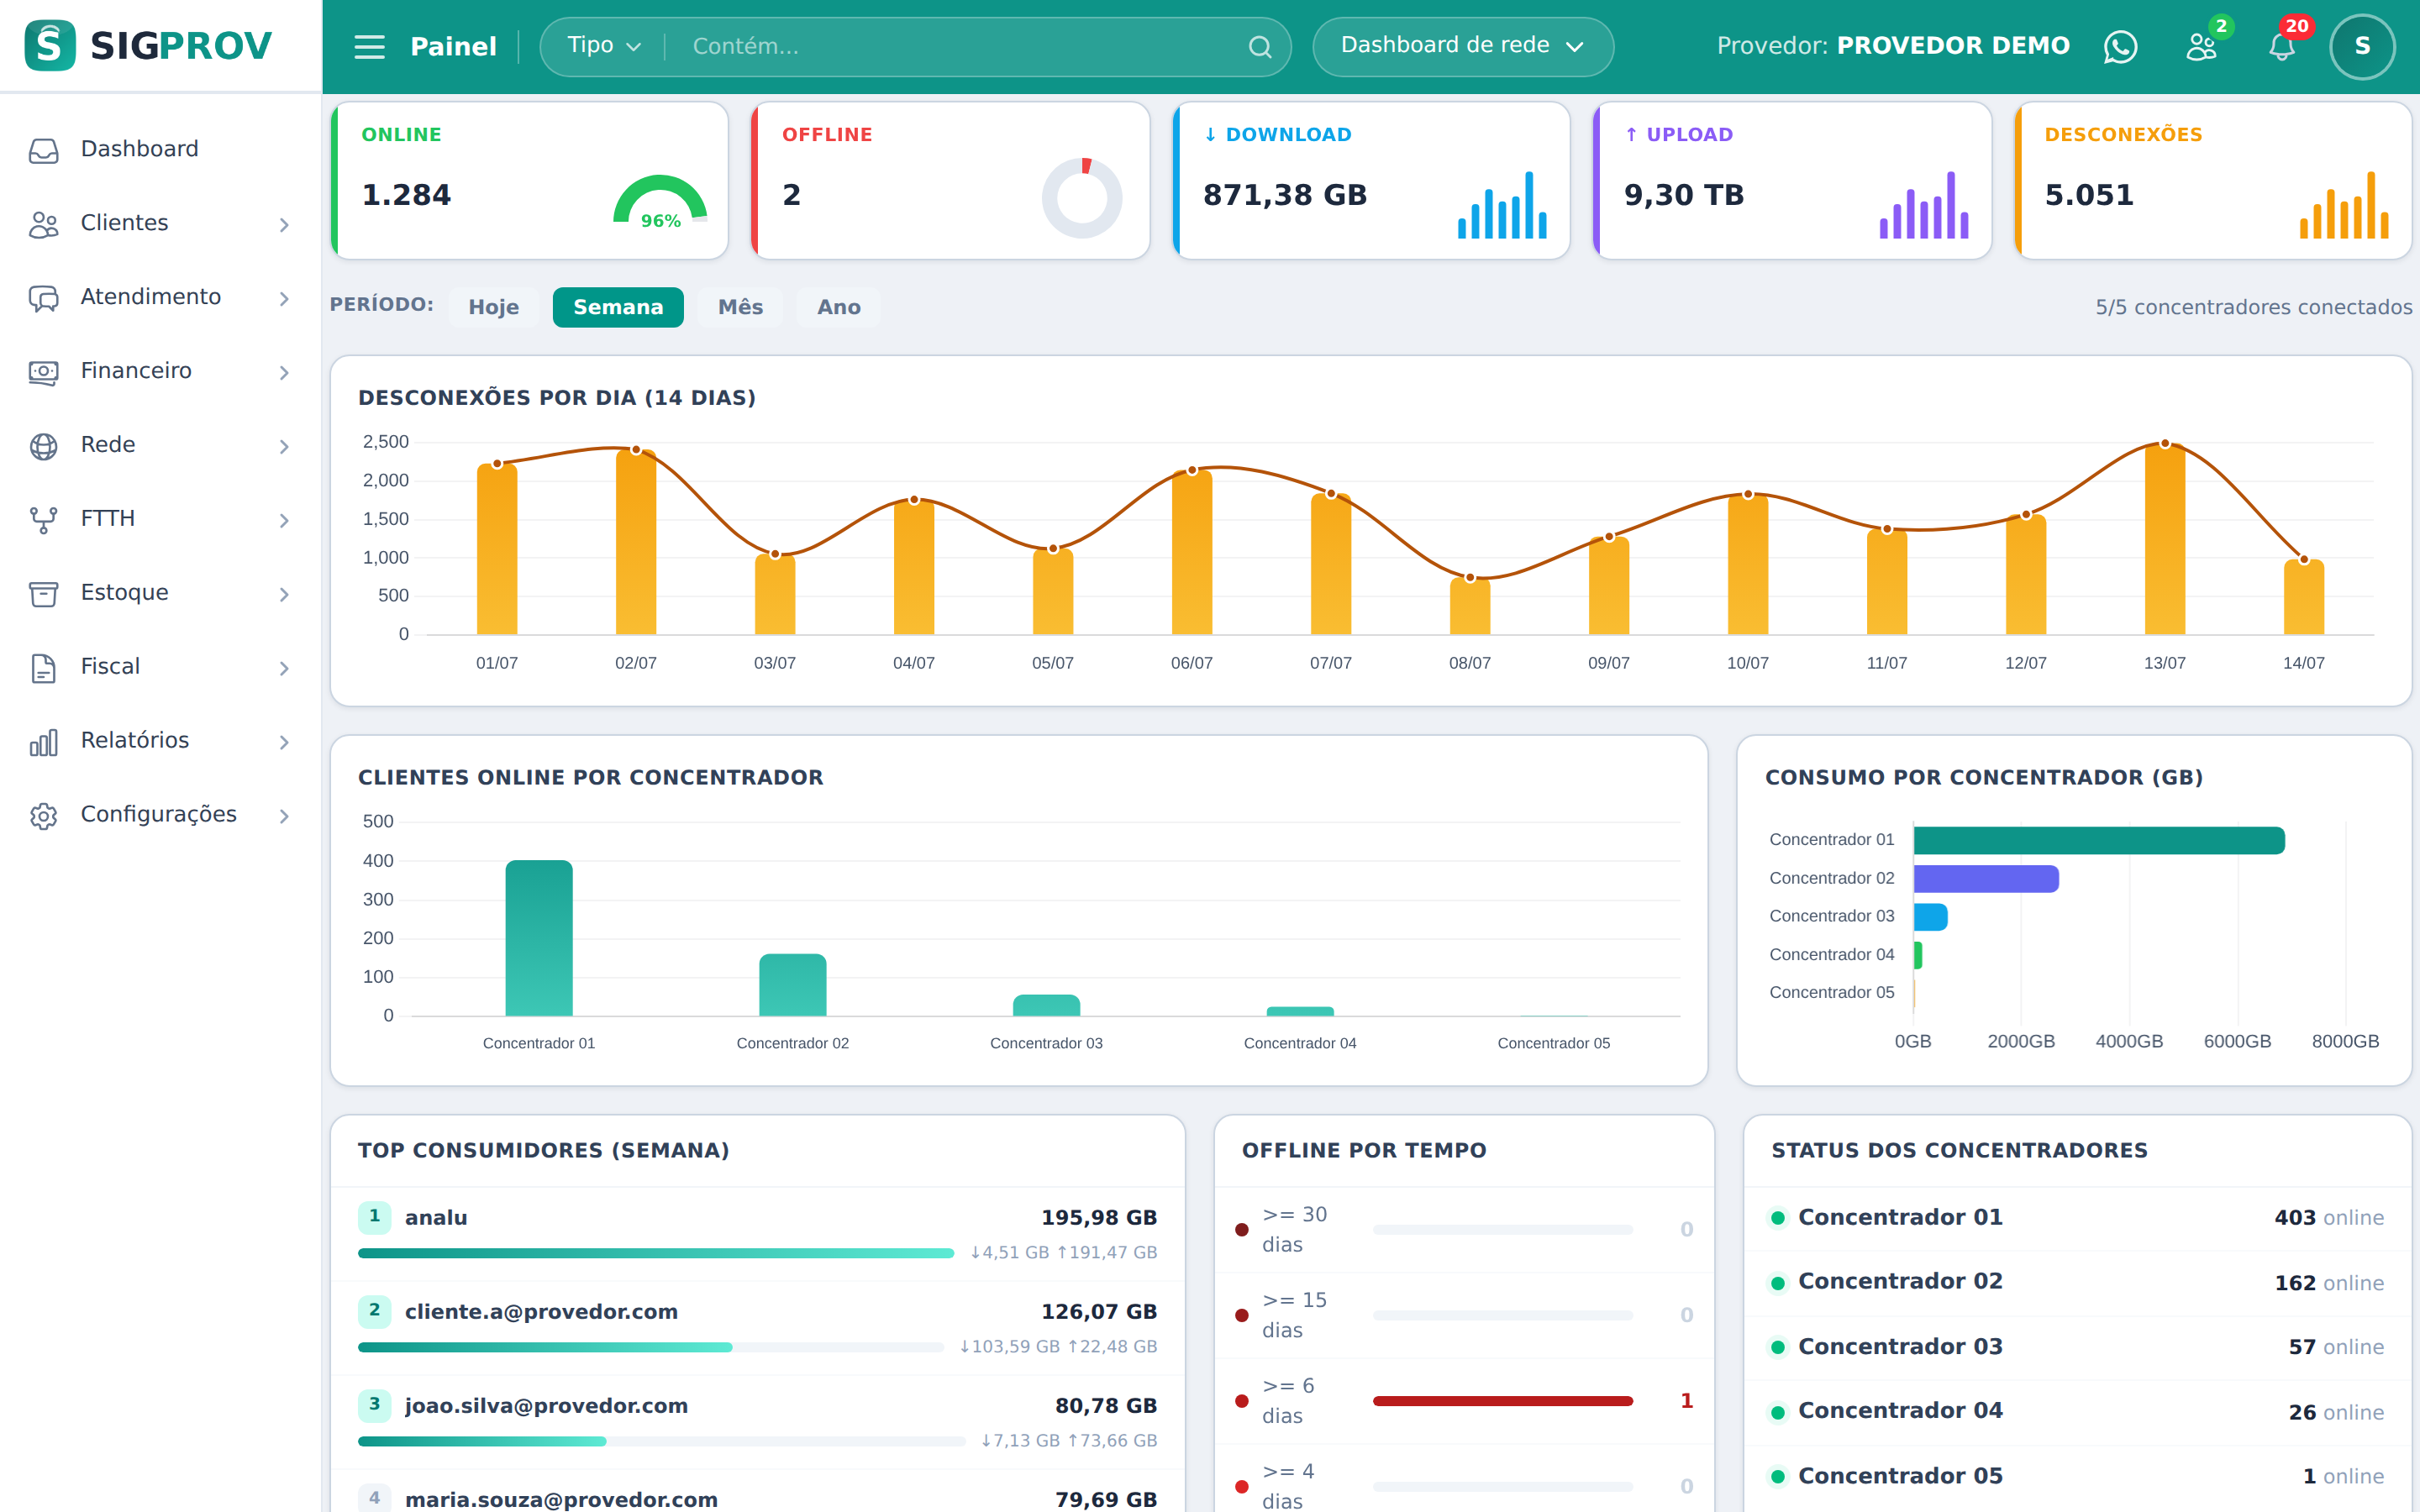The width and height of the screenshot is (2420, 1512).
Task: Click the Contém search field
Action: click(960, 47)
